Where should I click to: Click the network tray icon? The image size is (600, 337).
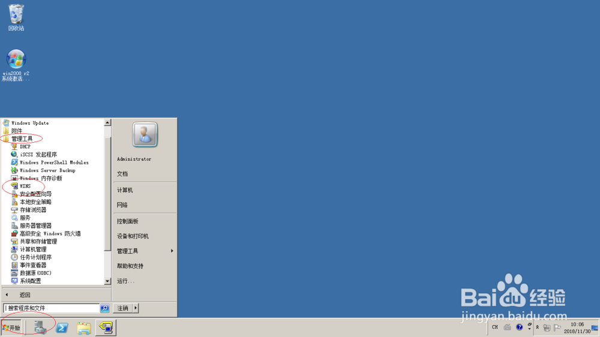(547, 328)
